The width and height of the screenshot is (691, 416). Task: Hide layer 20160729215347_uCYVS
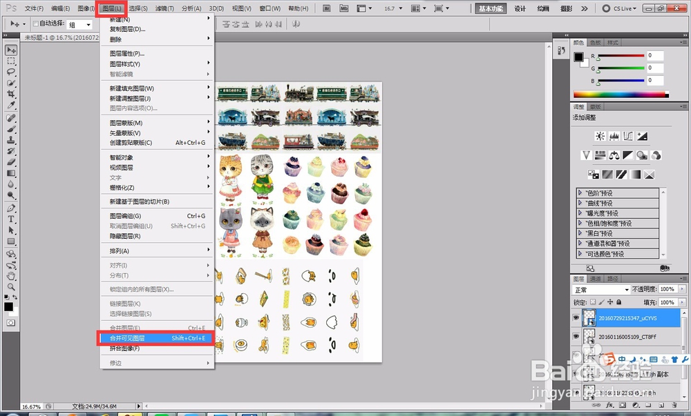[x=576, y=317]
